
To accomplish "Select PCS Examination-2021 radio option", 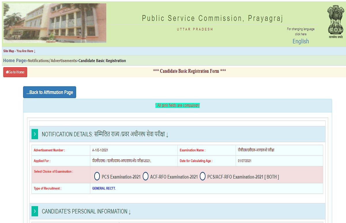I will [97, 176].
